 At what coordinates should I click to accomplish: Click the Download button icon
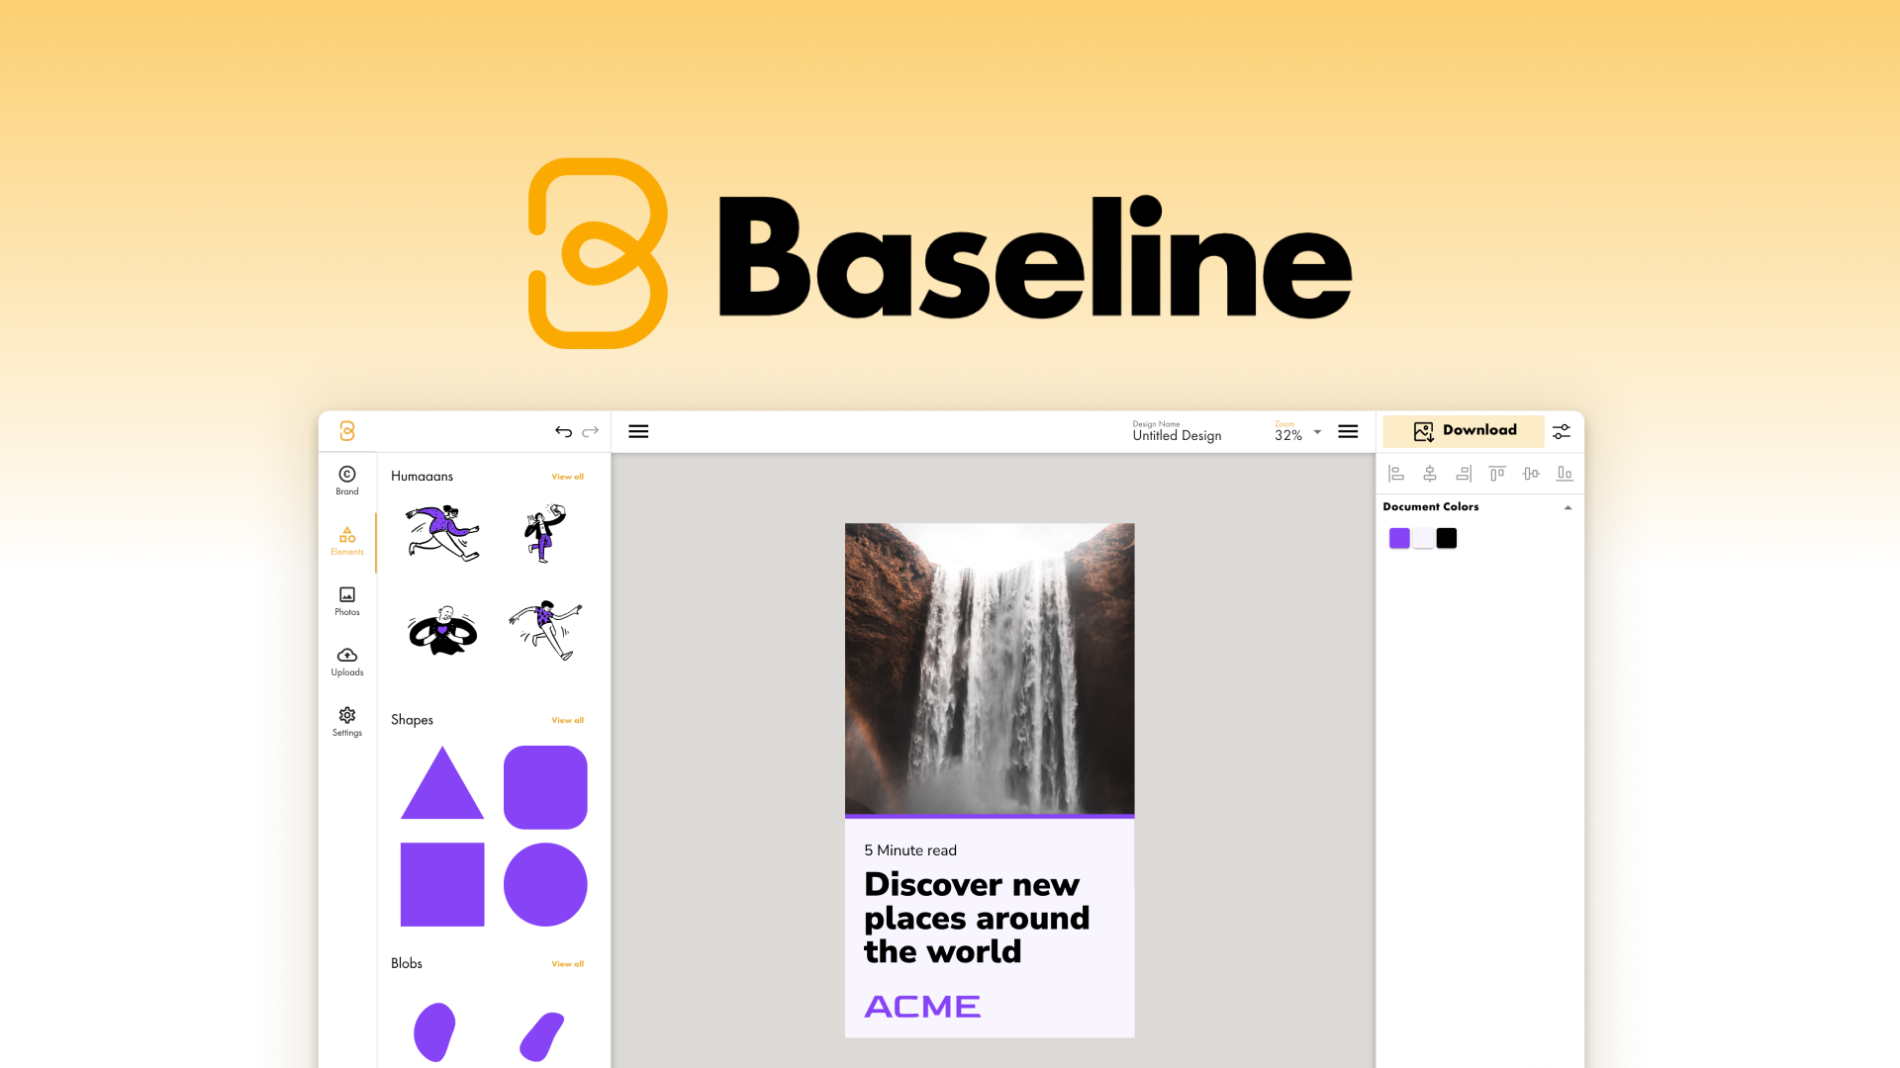(1424, 430)
